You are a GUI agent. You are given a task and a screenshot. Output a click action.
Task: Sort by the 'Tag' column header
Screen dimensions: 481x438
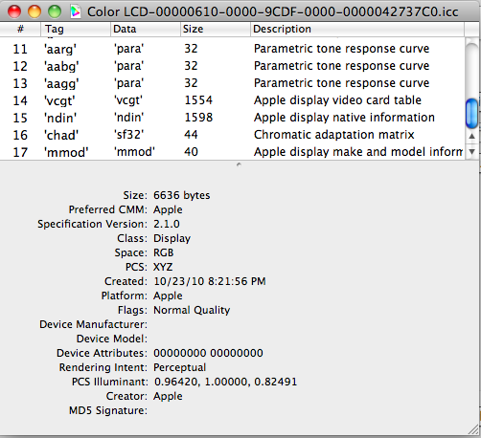(76, 29)
